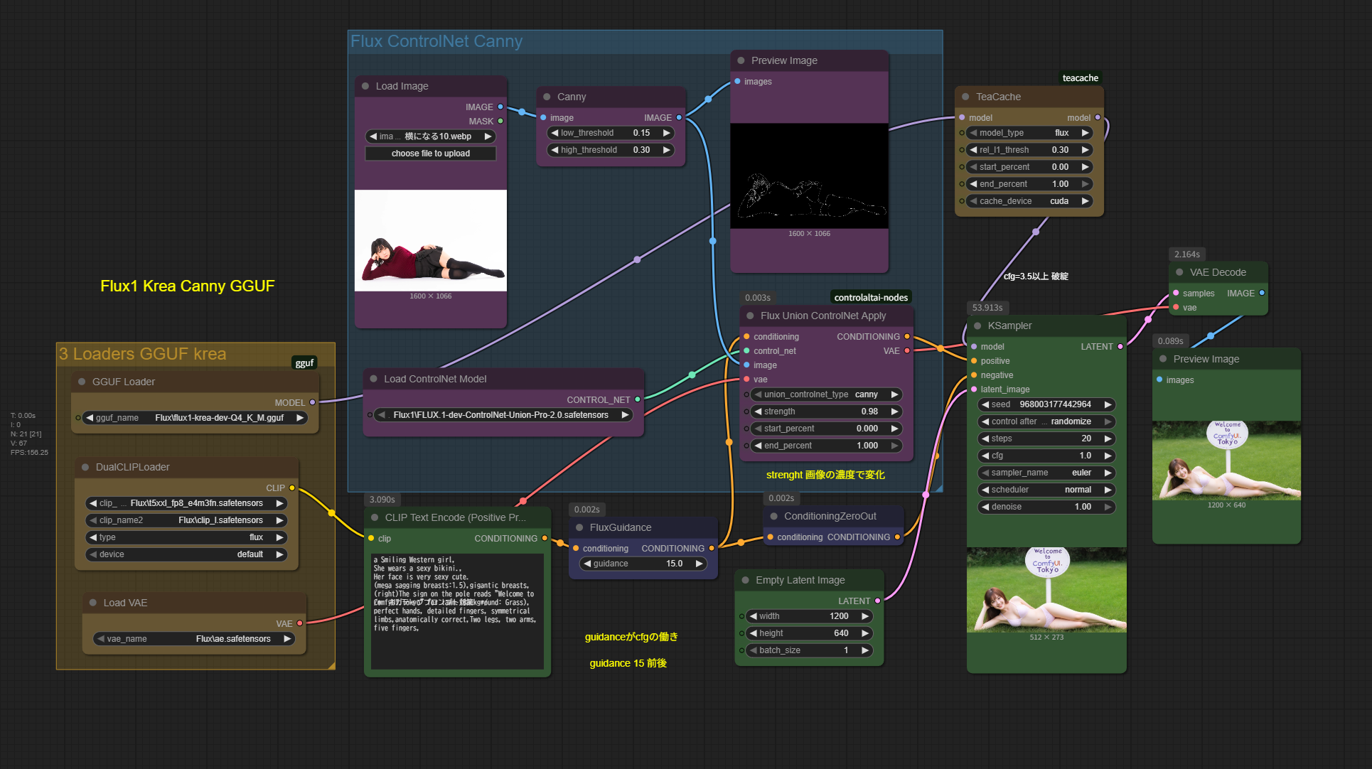Open gguf_name model selector
The height and width of the screenshot is (769, 1372).
[195, 418]
